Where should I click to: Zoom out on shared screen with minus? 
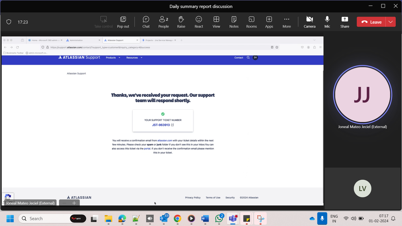coord(64,203)
